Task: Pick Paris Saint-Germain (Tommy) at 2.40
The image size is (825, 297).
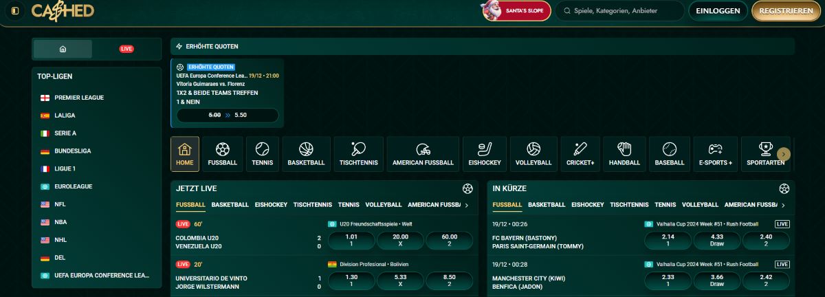Action: click(766, 240)
